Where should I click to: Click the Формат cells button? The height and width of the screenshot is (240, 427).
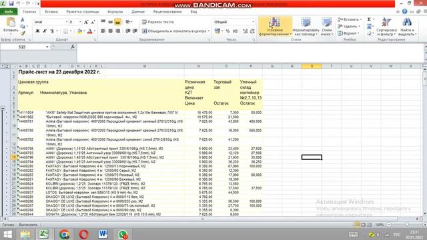[348, 33]
